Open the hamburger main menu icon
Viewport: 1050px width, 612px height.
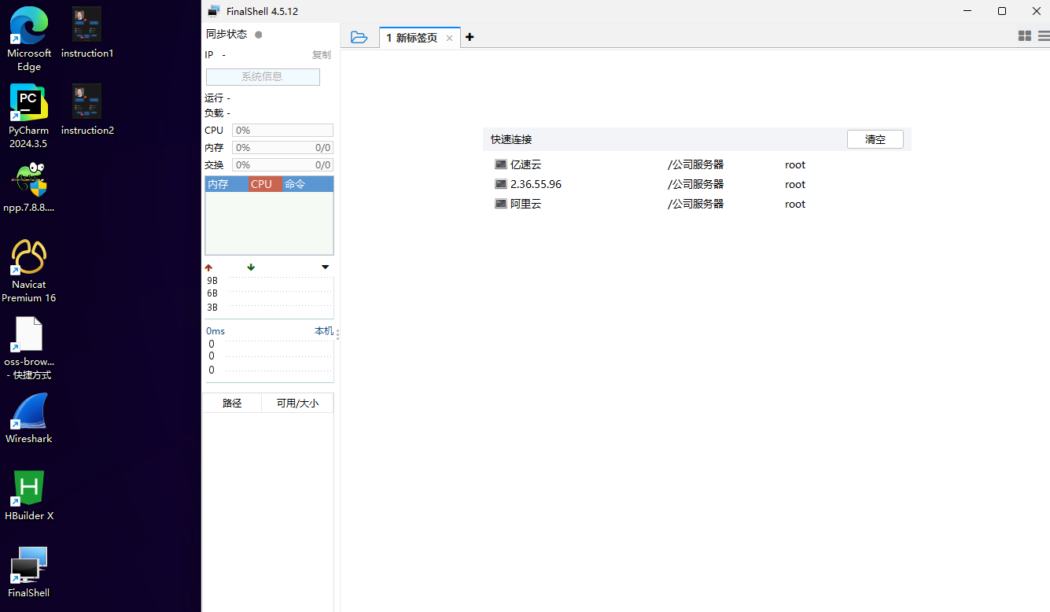(x=1044, y=36)
